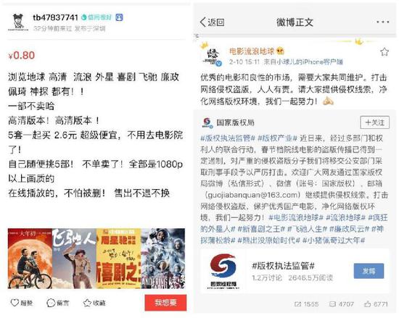Image resolution: width=399 pixels, height=318 pixels.
Task: Follow 国家版权局 with +关注 button
Action: 374,122
